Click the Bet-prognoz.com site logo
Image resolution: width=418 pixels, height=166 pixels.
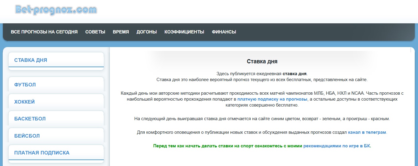(56, 10)
